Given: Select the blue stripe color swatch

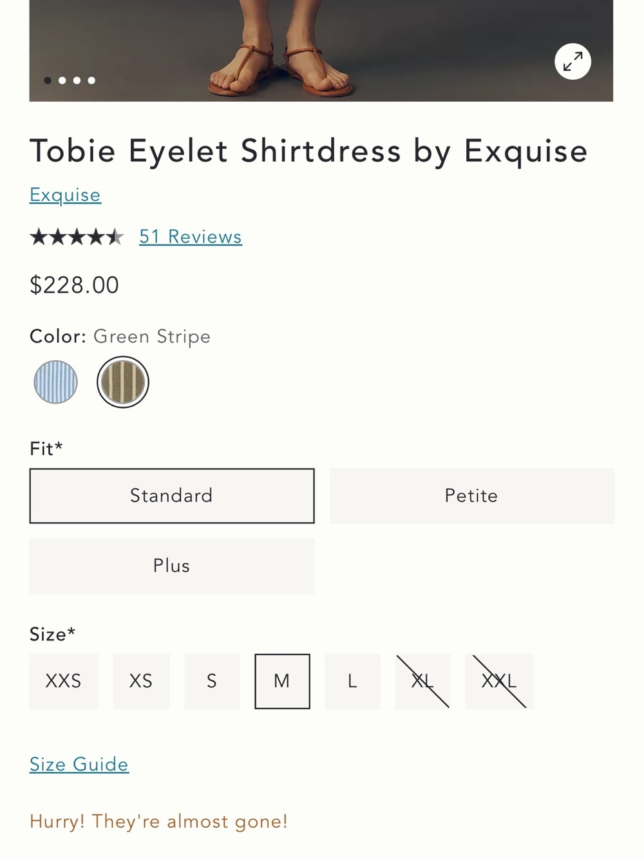Looking at the screenshot, I should pyautogui.click(x=56, y=382).
